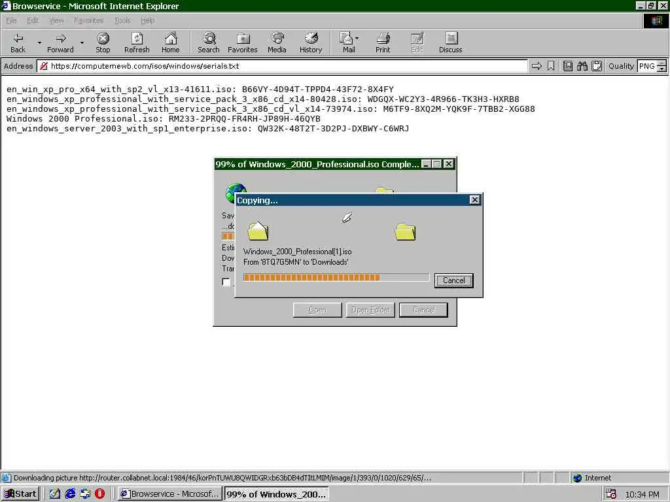
Task: Show the History pane
Action: point(311,42)
